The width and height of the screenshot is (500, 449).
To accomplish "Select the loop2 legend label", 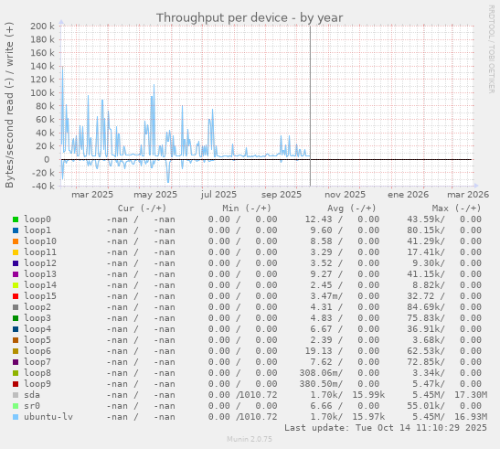I will tap(37, 307).
